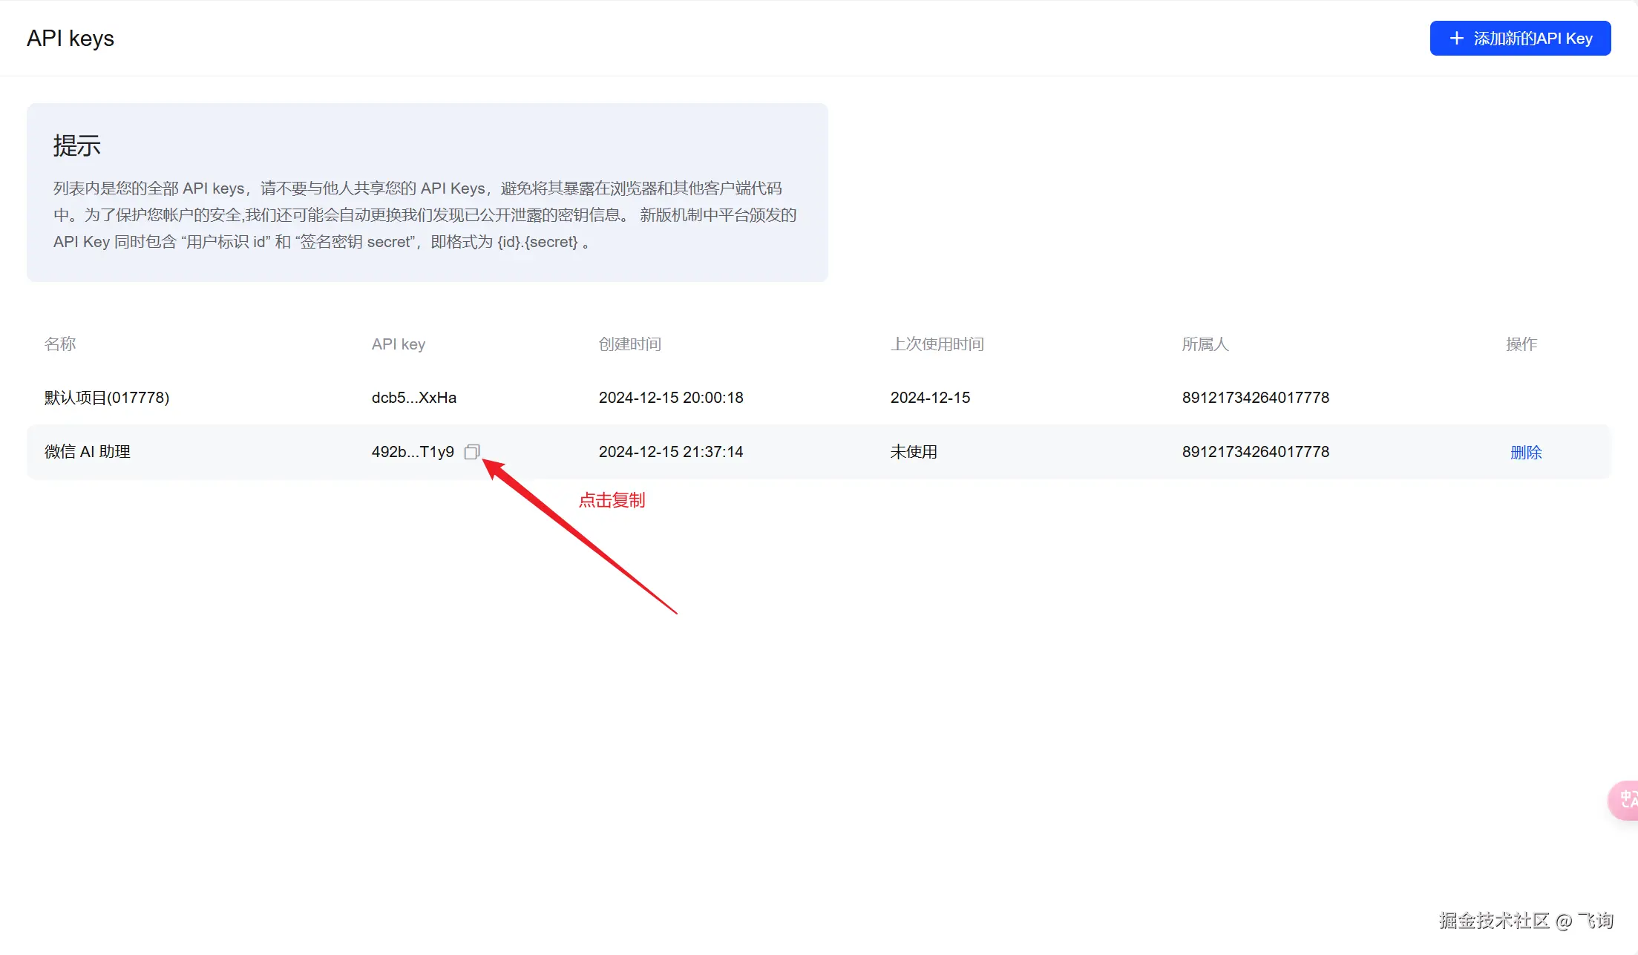Click the 提示 notice heading
The height and width of the screenshot is (955, 1638).
(76, 145)
